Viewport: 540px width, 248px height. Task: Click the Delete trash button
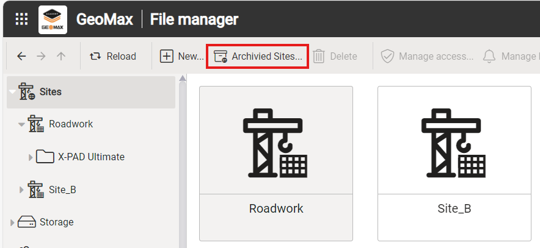(x=335, y=56)
